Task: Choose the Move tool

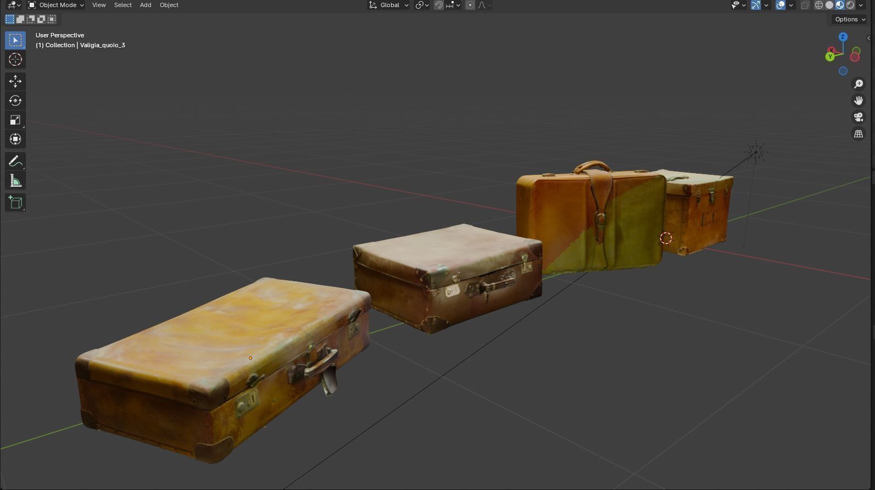Action: pos(15,81)
